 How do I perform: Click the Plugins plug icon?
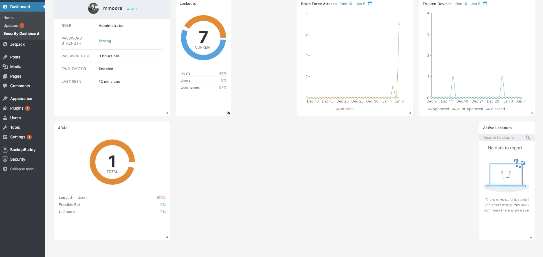click(5, 108)
